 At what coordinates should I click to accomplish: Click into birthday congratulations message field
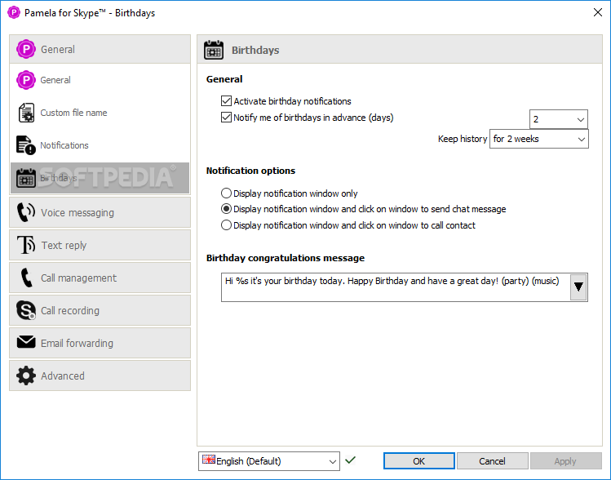coord(396,287)
